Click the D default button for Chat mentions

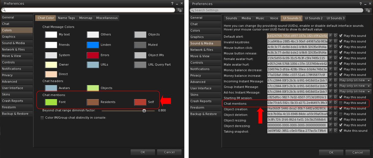pos(335,103)
